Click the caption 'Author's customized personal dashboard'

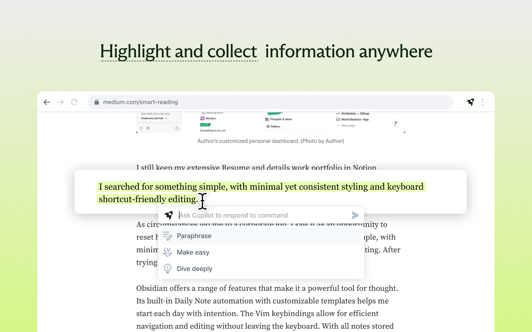click(271, 141)
